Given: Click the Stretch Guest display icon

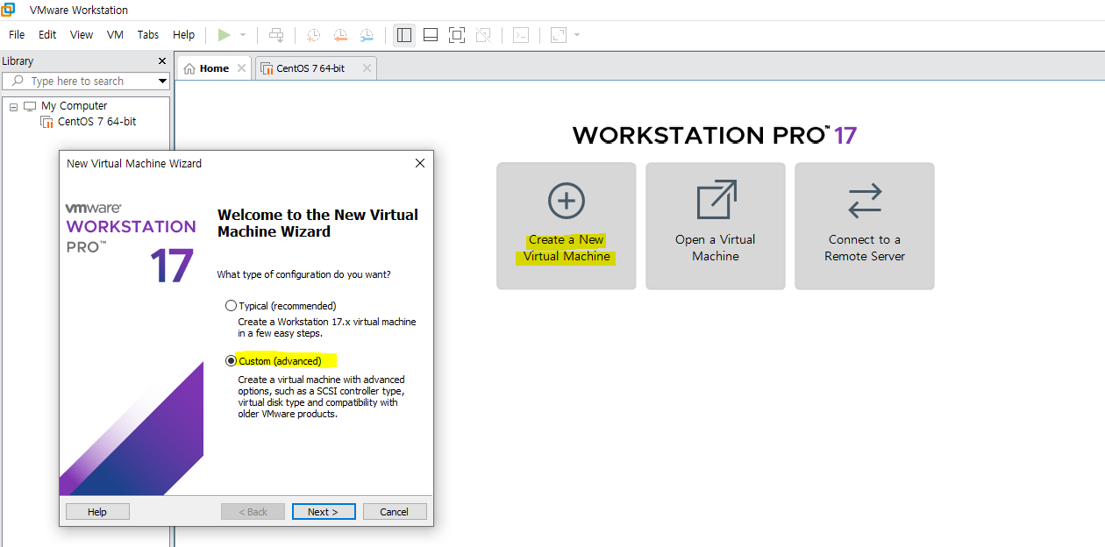Looking at the screenshot, I should (x=559, y=35).
